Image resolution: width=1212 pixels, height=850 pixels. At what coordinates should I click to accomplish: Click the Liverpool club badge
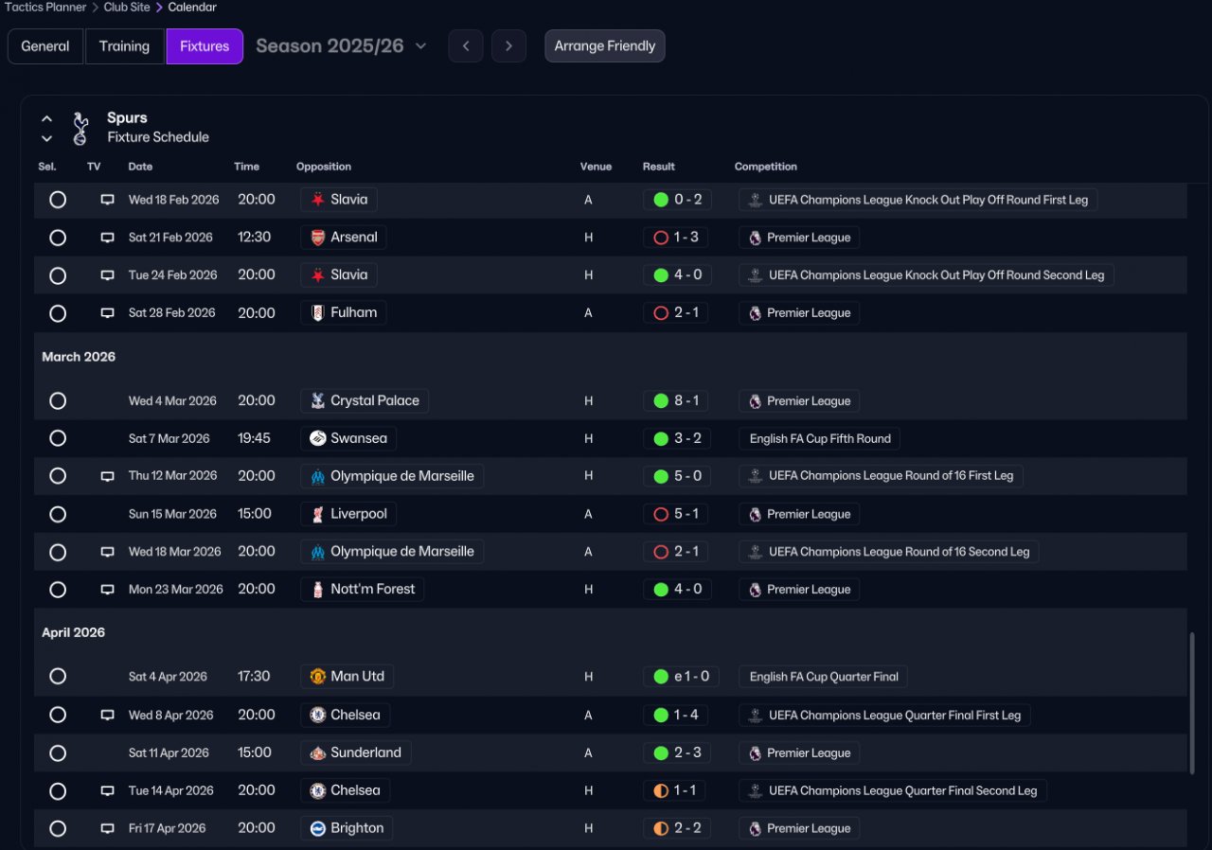pyautogui.click(x=318, y=514)
